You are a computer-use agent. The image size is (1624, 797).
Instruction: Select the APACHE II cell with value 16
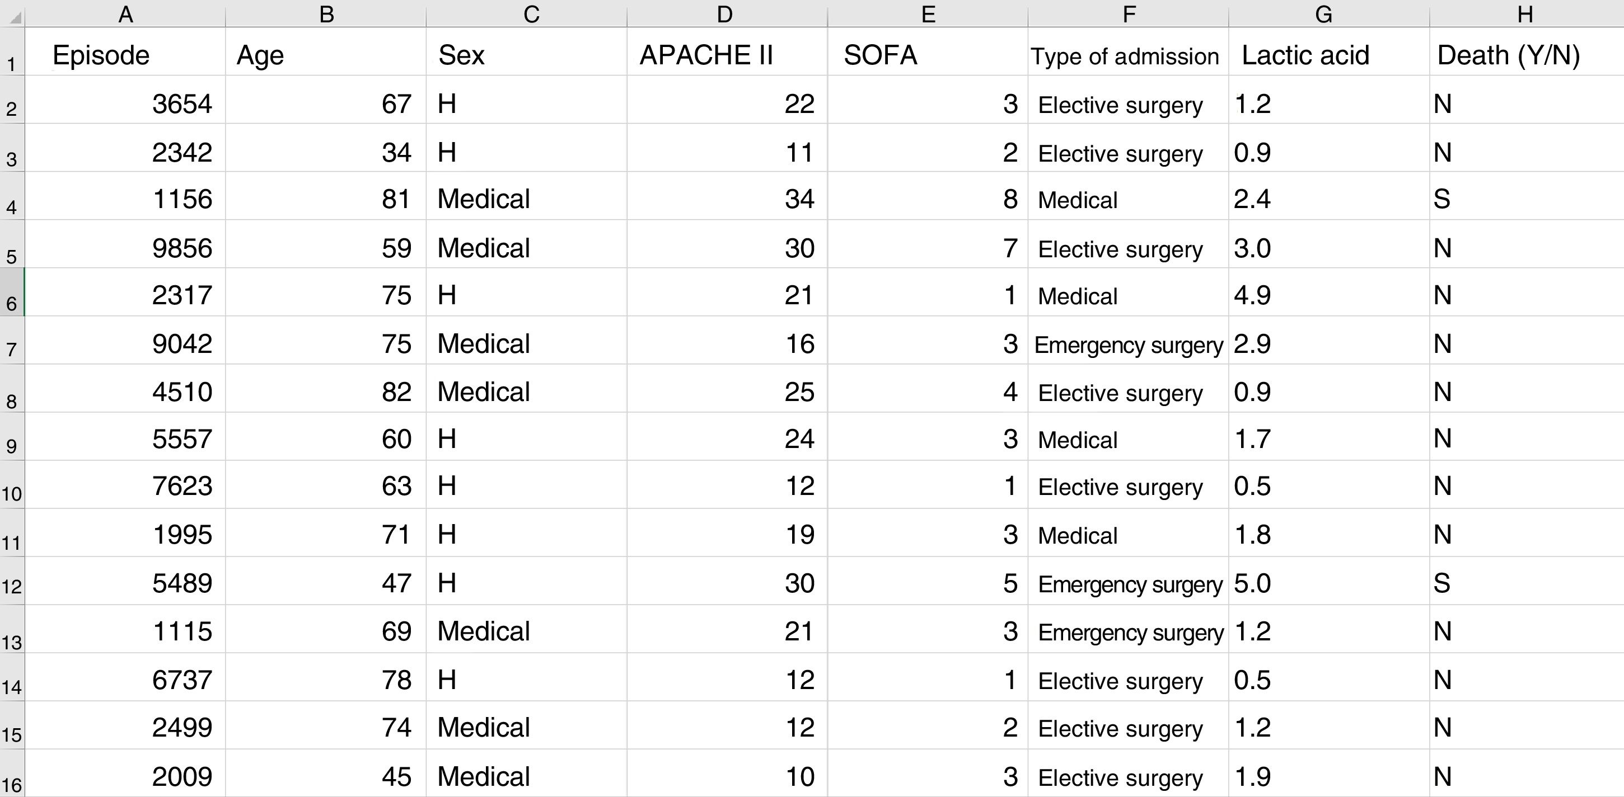pos(726,344)
